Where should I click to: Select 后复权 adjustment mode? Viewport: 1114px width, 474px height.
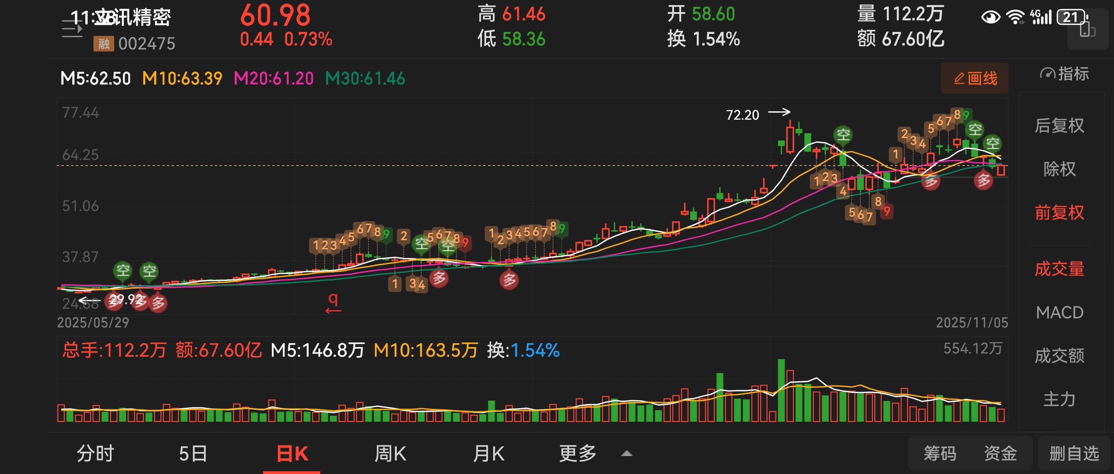[1059, 126]
